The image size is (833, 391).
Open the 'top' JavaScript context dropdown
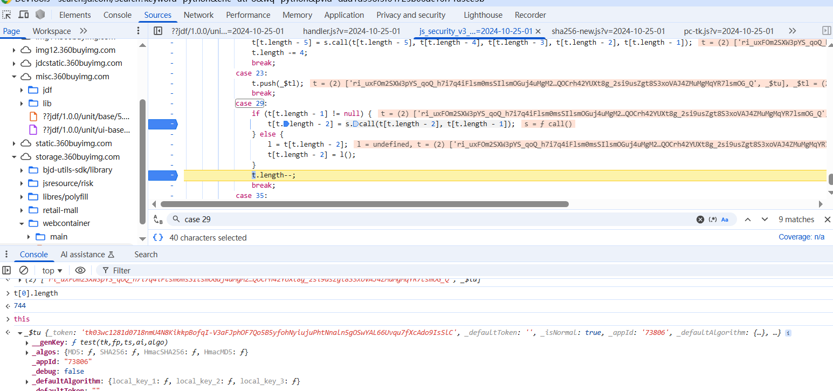(x=52, y=270)
